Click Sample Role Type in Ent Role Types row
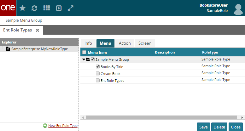The width and height of the screenshot is (245, 131). (216, 80)
